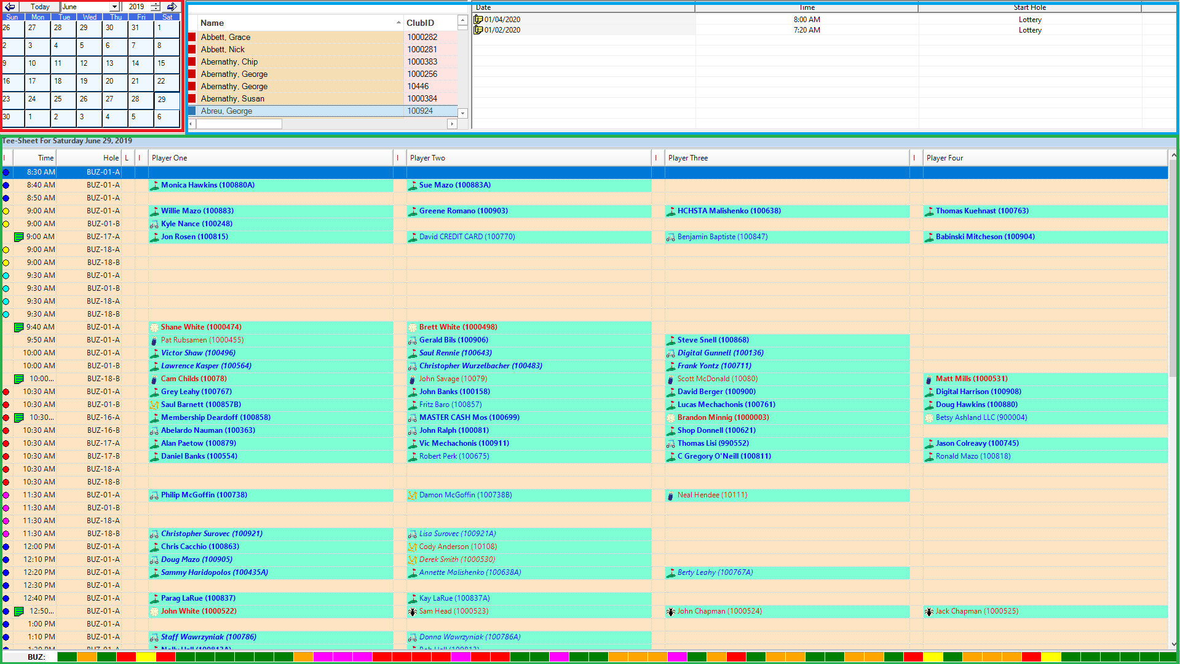Click the Player One column header
The width and height of the screenshot is (1180, 664).
271,158
